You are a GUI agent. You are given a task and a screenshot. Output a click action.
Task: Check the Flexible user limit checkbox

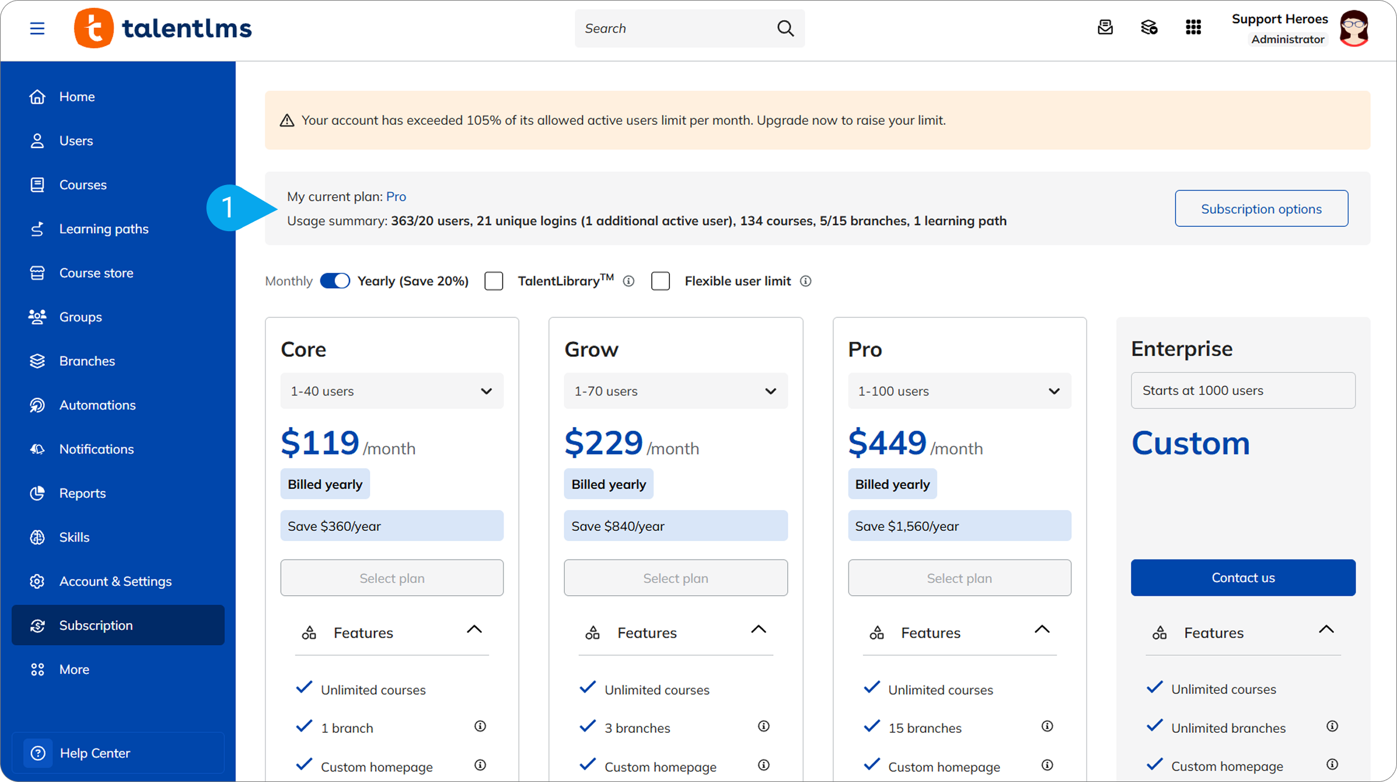[660, 281]
